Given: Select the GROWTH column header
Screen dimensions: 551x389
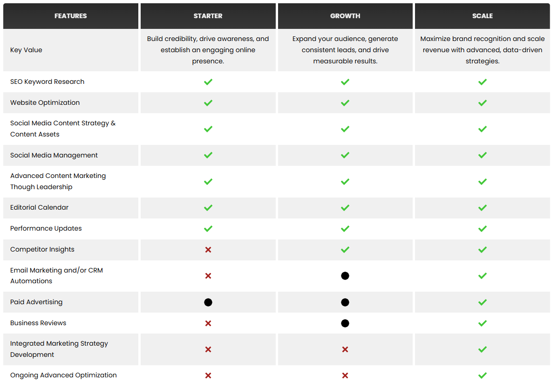Looking at the screenshot, I should [345, 16].
